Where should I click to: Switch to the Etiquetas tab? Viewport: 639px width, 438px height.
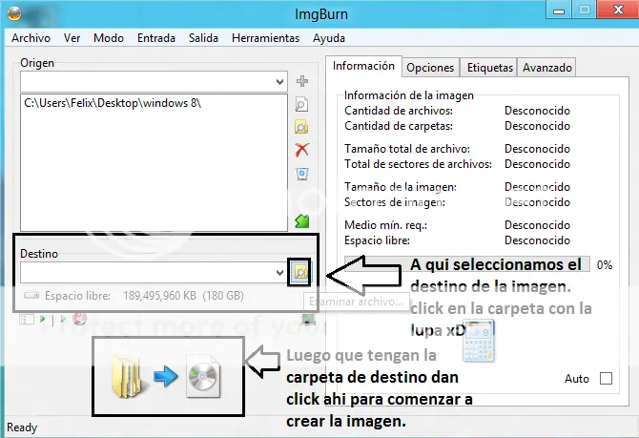pyautogui.click(x=489, y=68)
